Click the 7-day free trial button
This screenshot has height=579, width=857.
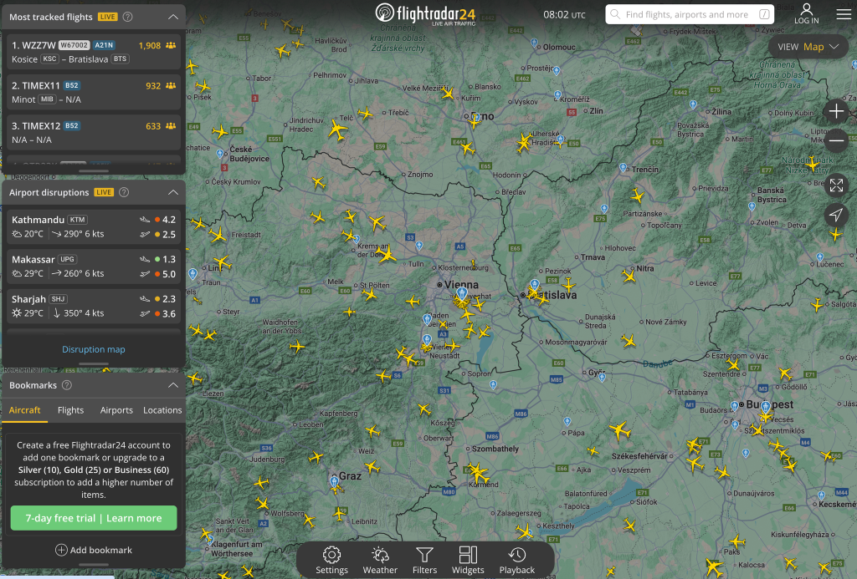tap(94, 518)
